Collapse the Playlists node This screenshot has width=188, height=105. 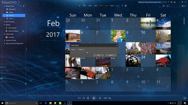pos(4,25)
